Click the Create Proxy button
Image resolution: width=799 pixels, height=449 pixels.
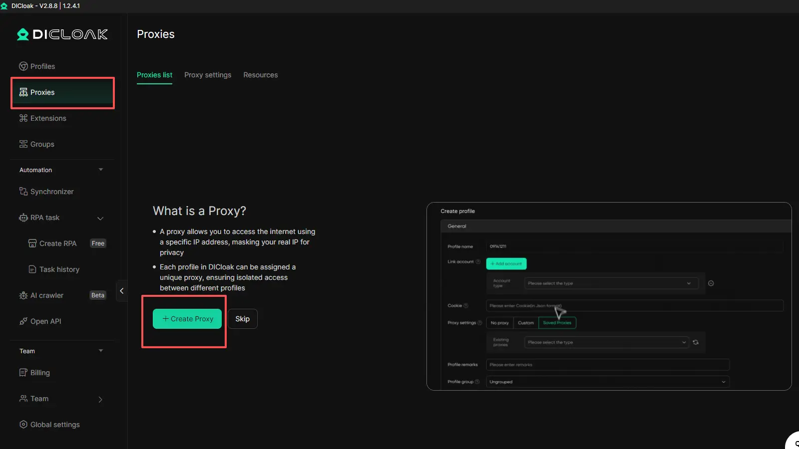187,319
